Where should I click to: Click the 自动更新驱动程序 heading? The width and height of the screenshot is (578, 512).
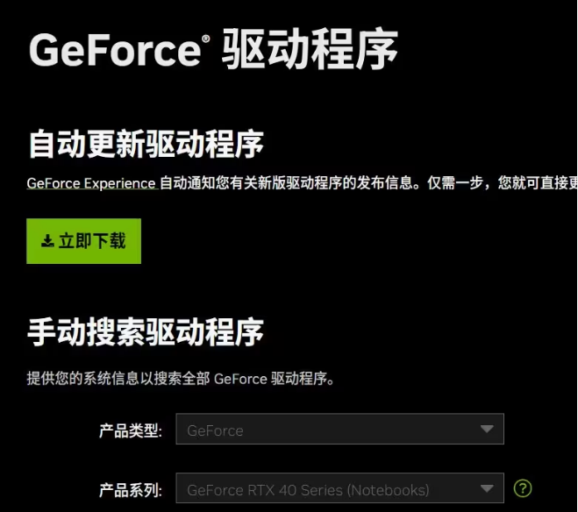tap(146, 144)
